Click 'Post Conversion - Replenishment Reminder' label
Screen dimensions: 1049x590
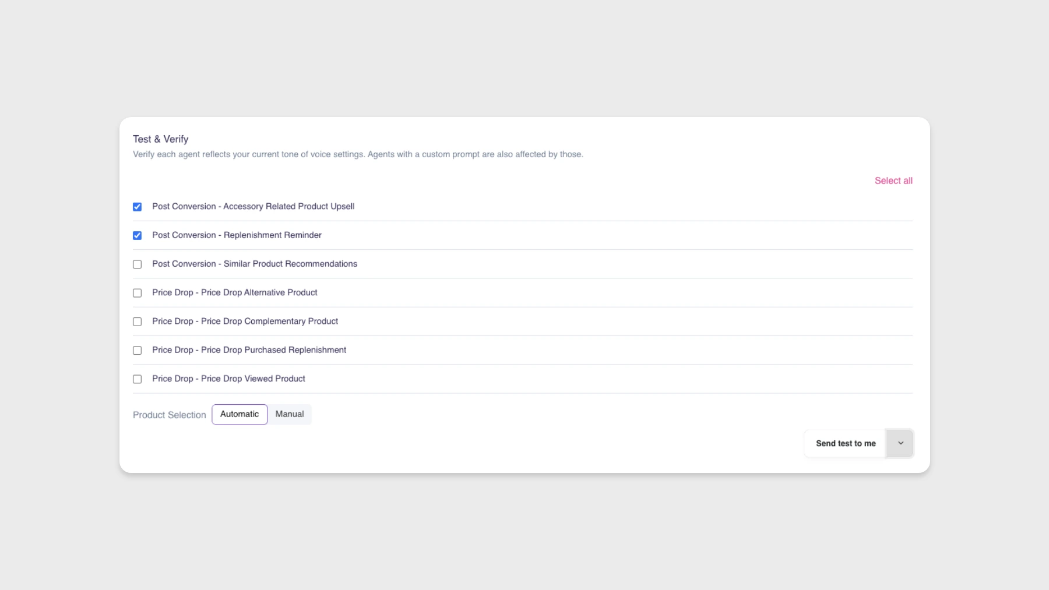click(x=237, y=235)
